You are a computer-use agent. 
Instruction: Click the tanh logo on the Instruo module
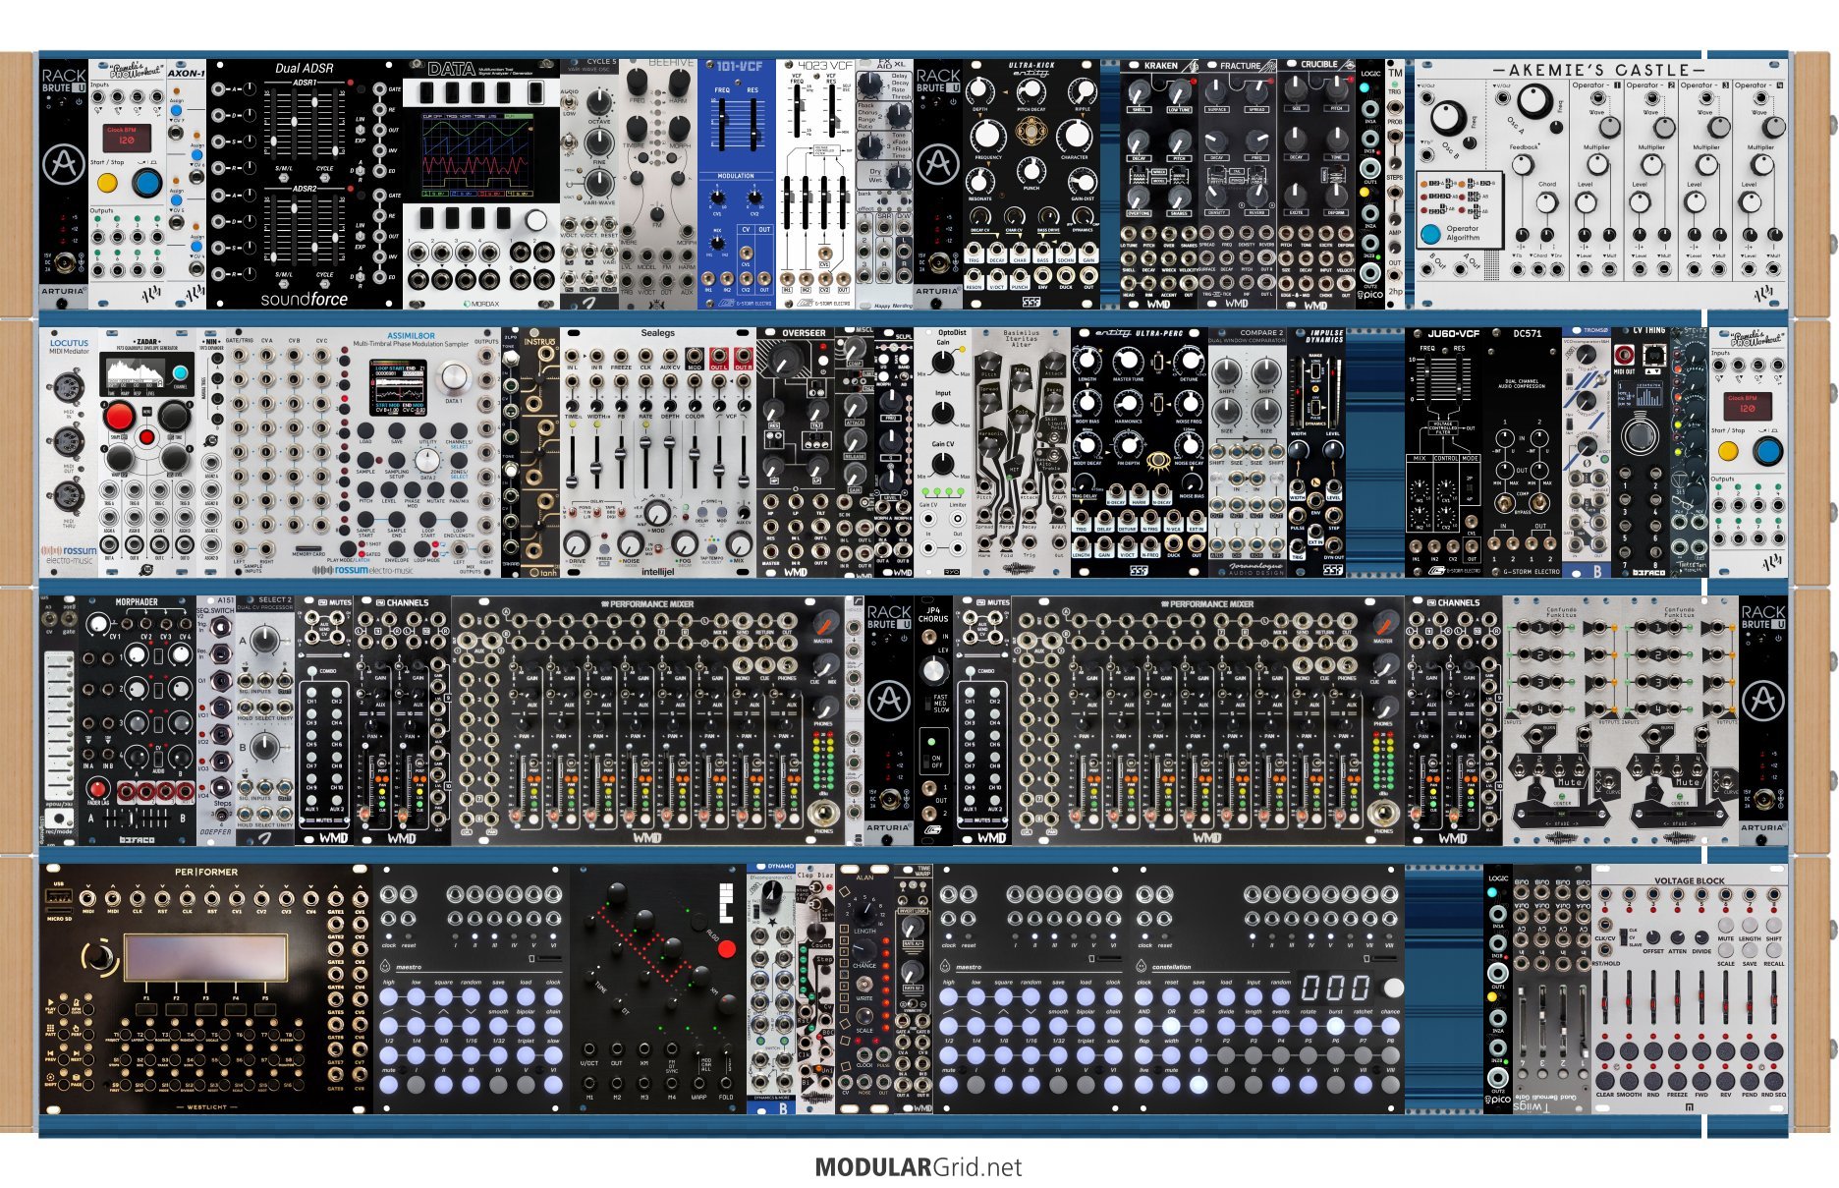click(x=542, y=572)
